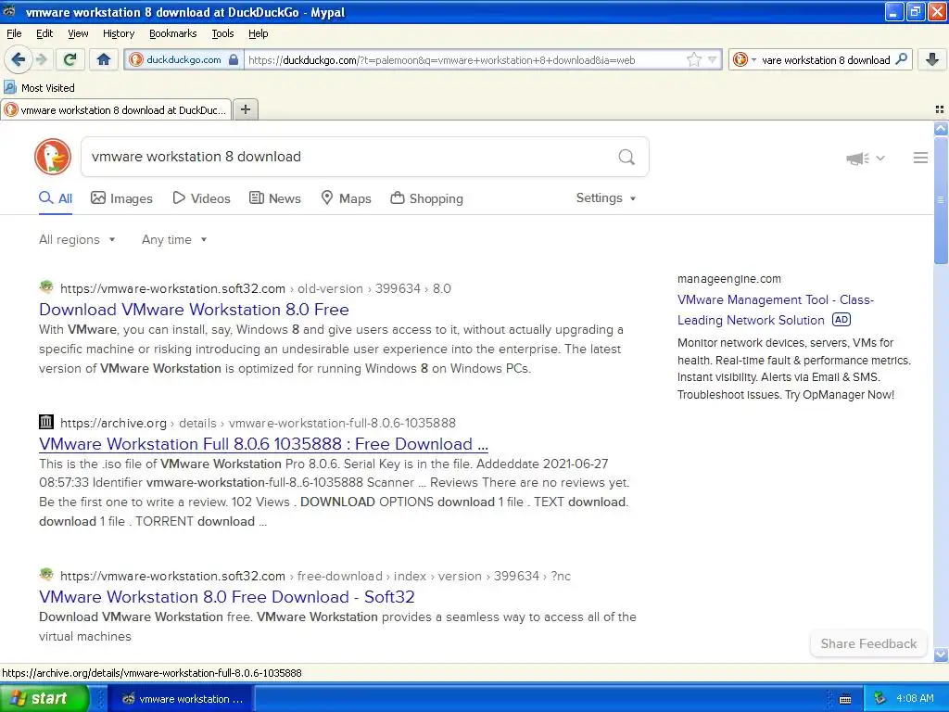Select the All results tab

tap(56, 198)
